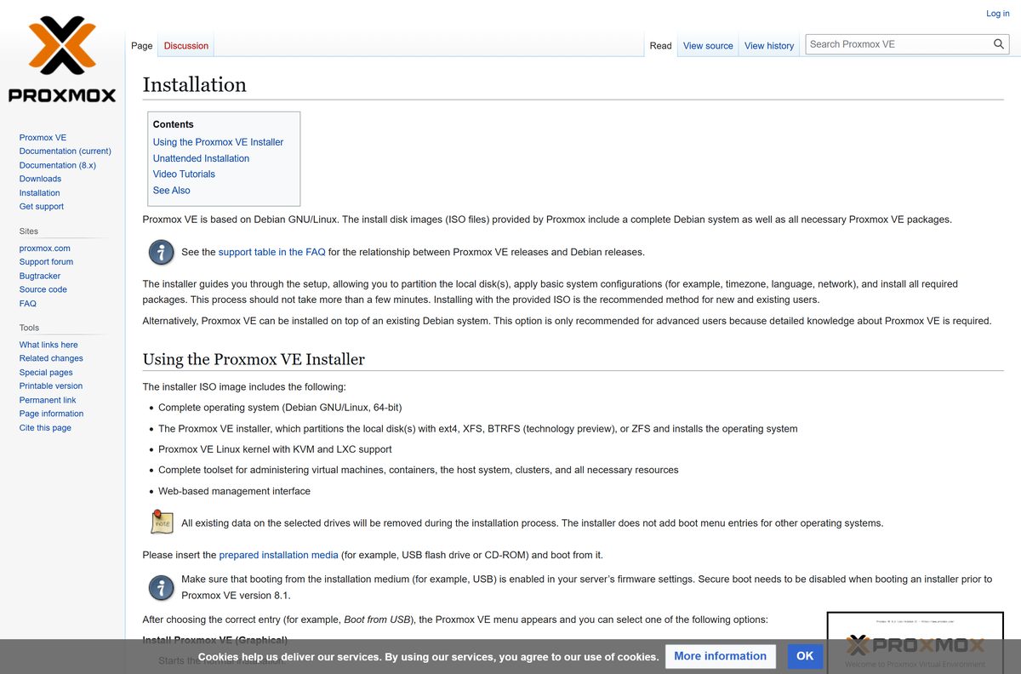Click the Proxmox logo
The height and width of the screenshot is (674, 1021).
tap(62, 61)
